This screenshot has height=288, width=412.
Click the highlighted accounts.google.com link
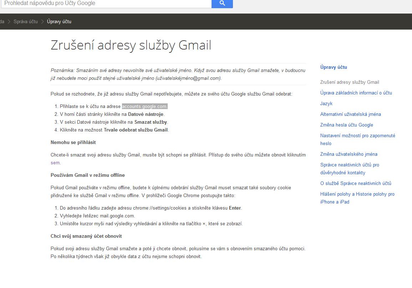pos(144,106)
